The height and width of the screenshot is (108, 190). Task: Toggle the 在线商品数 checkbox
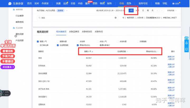click(x=58, y=45)
